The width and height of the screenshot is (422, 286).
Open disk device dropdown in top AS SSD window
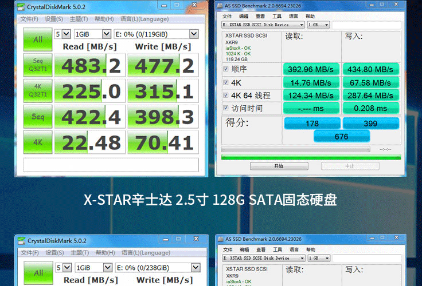click(263, 25)
